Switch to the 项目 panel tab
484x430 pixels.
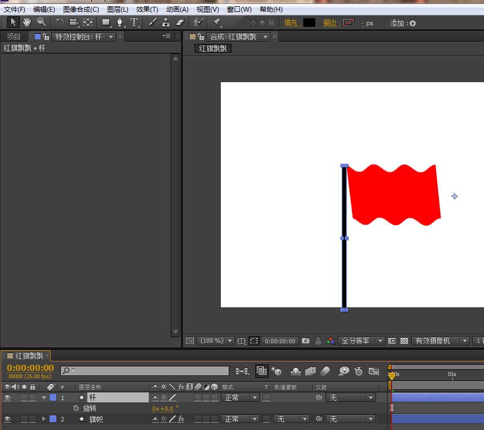coord(14,37)
